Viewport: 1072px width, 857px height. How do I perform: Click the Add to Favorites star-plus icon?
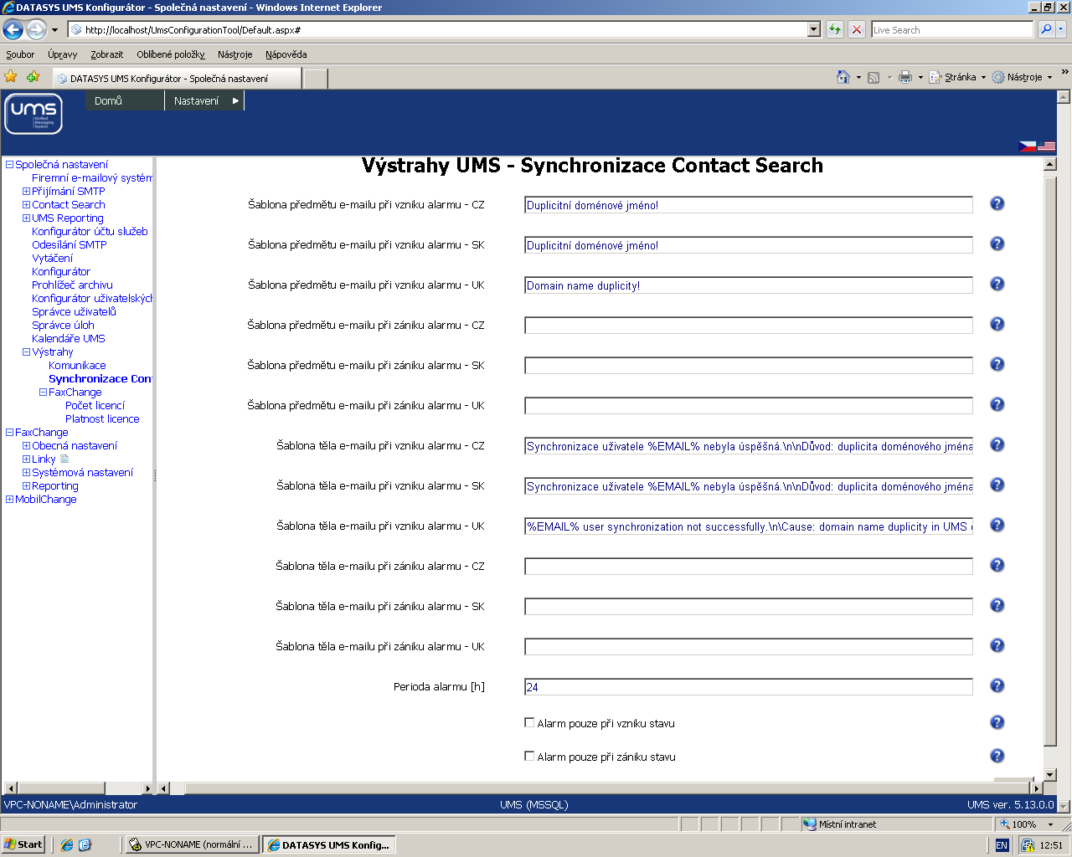pos(33,77)
